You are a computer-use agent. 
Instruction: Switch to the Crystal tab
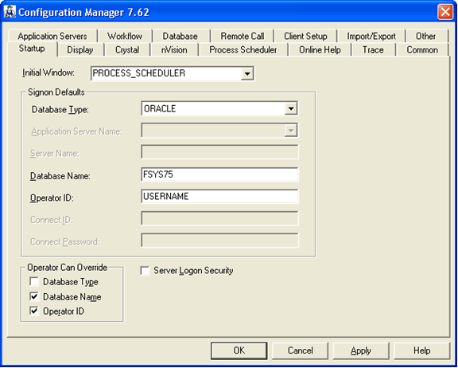point(127,49)
